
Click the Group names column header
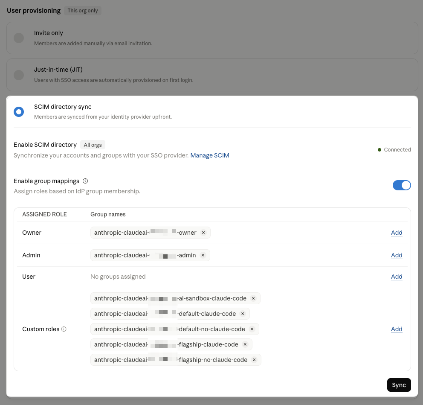click(108, 214)
